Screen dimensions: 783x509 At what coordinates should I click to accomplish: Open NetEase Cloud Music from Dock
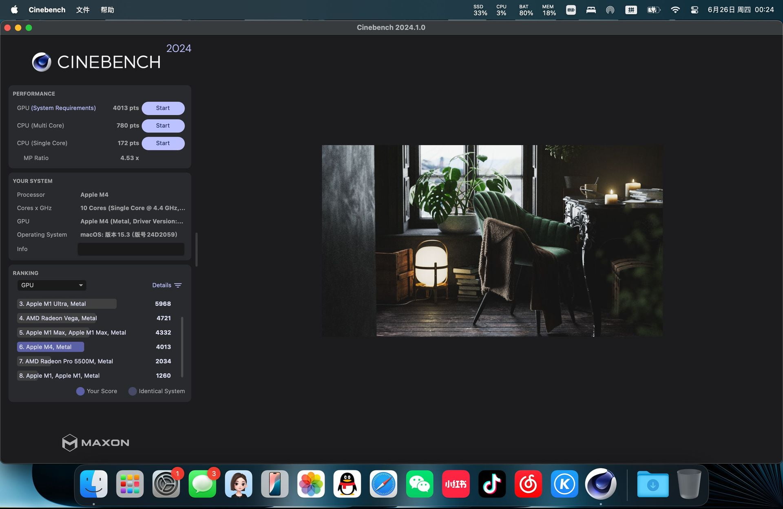(x=528, y=484)
